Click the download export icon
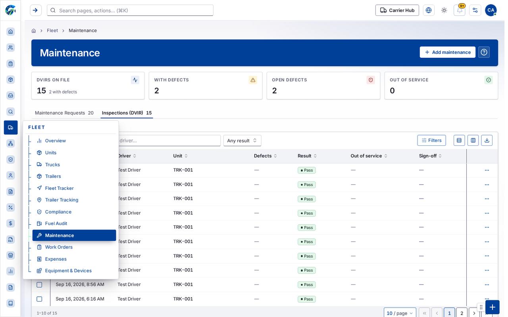The image size is (508, 317). pos(487,140)
